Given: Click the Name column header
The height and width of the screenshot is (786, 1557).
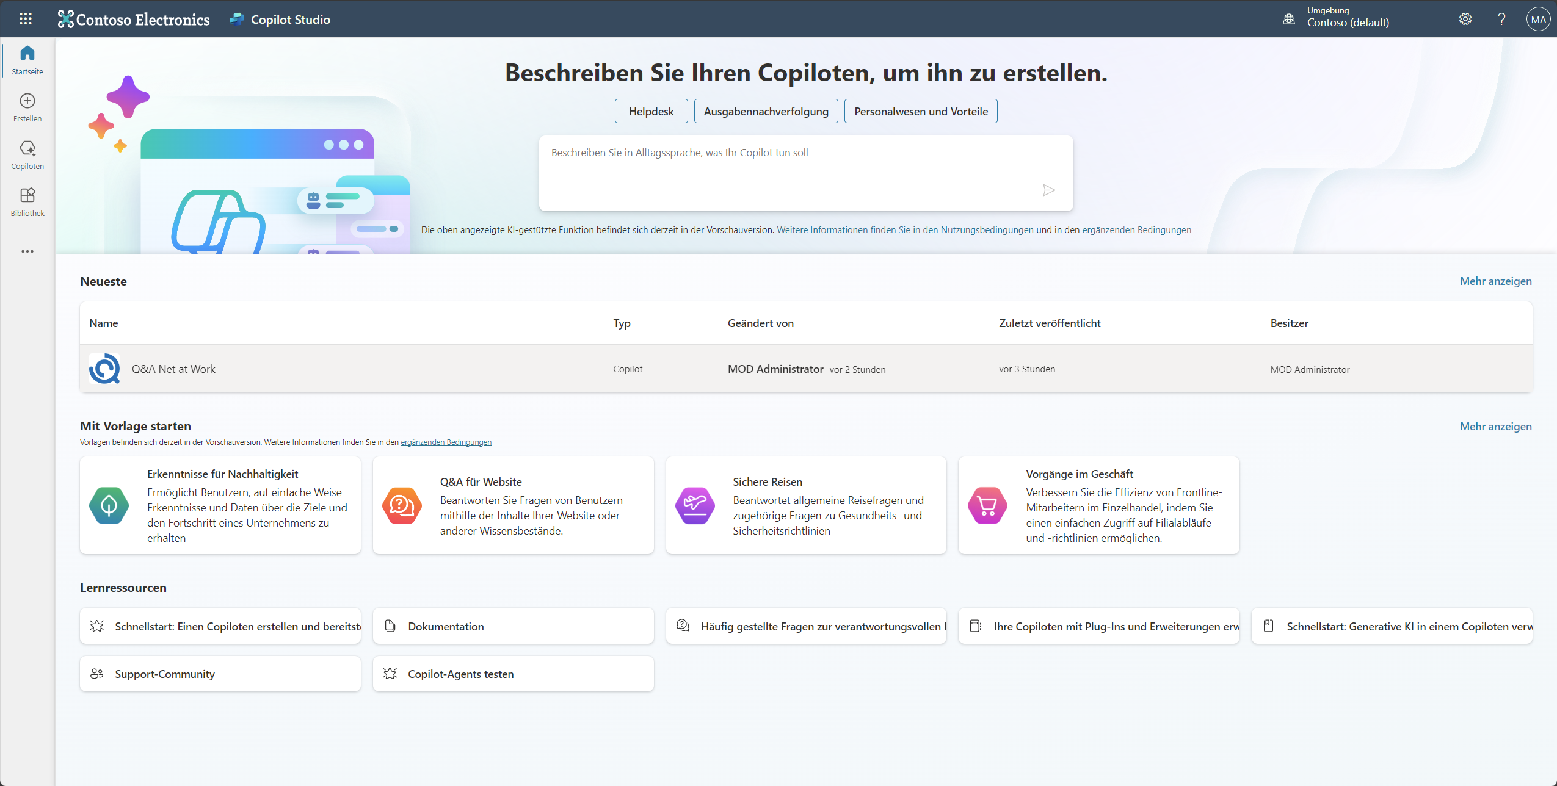Looking at the screenshot, I should (x=103, y=323).
